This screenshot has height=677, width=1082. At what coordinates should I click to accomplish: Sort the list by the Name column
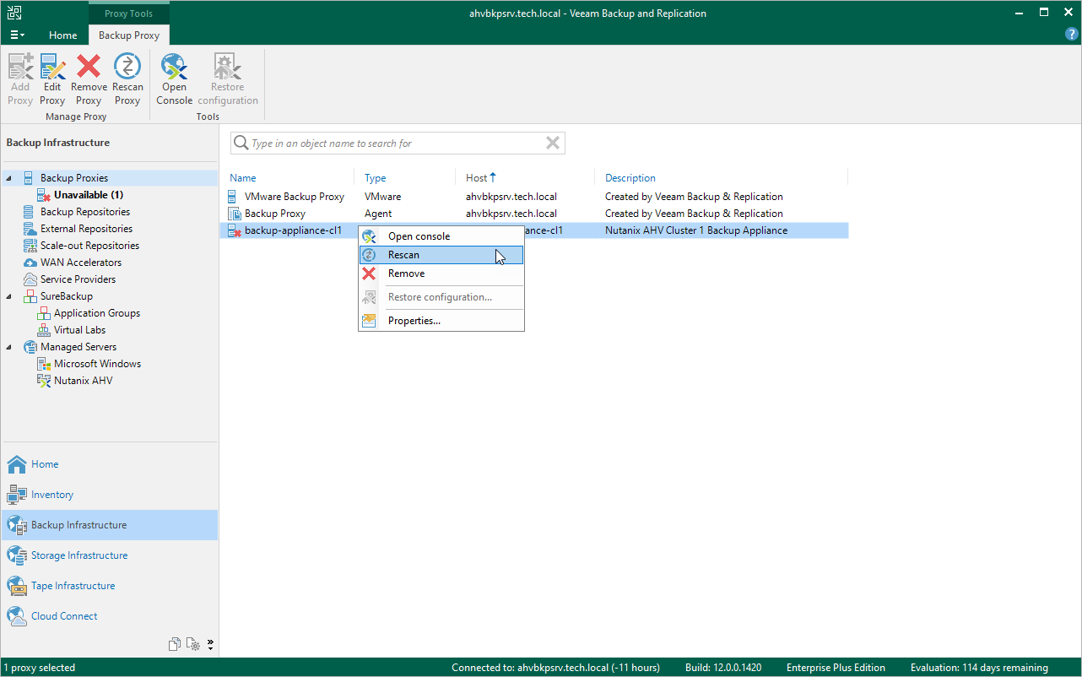pos(243,178)
